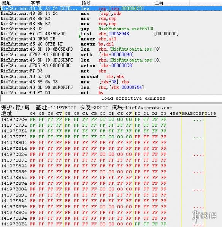Select the highlighted lea rsp instruction row
The height and width of the screenshot is (227, 222).
coord(111,8)
